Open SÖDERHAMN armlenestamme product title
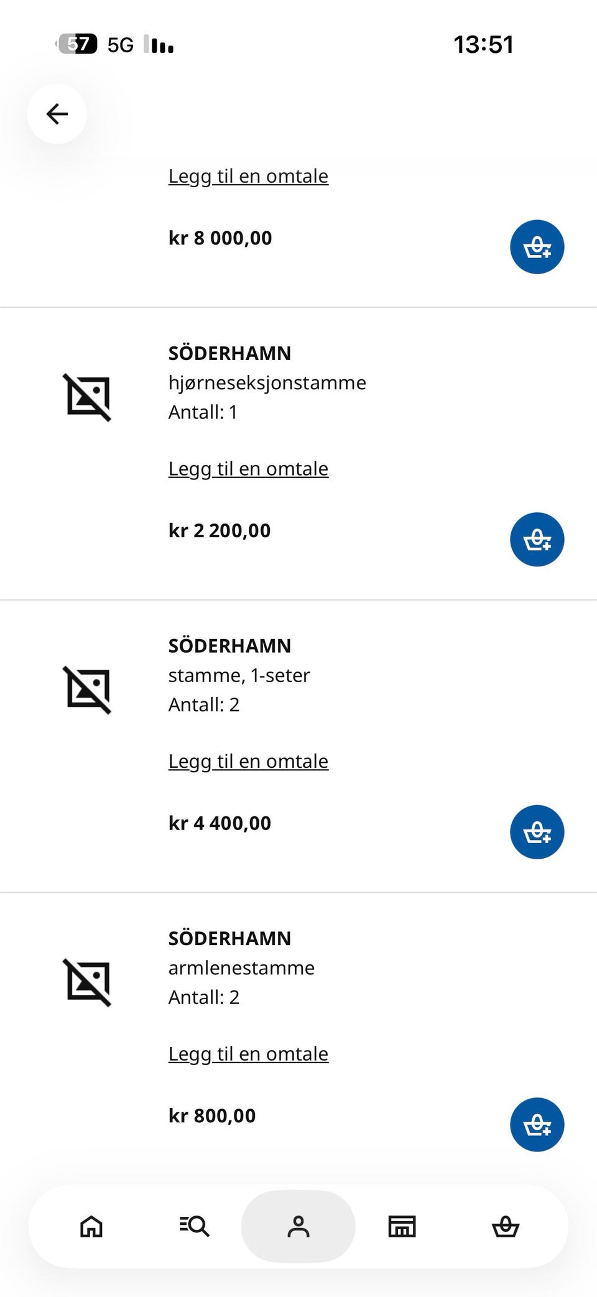The width and height of the screenshot is (597, 1297). tap(241, 953)
